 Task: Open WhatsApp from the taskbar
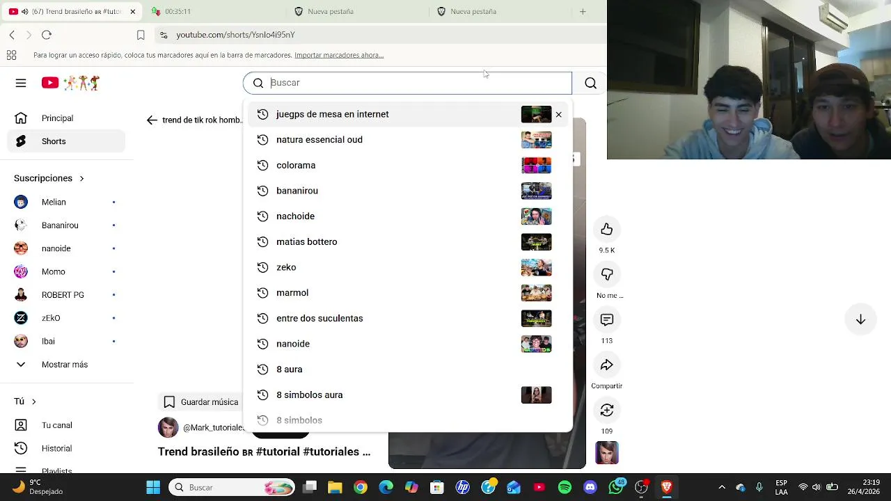pos(616,487)
